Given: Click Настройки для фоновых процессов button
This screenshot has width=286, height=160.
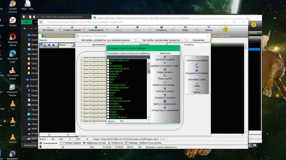Looking at the screenshot, I should pos(161,40).
